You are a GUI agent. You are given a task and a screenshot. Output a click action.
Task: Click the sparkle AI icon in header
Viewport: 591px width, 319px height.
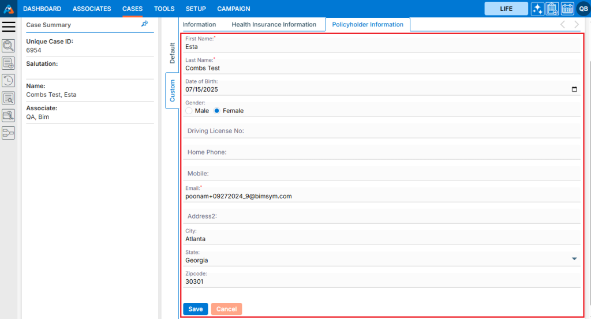click(x=537, y=9)
